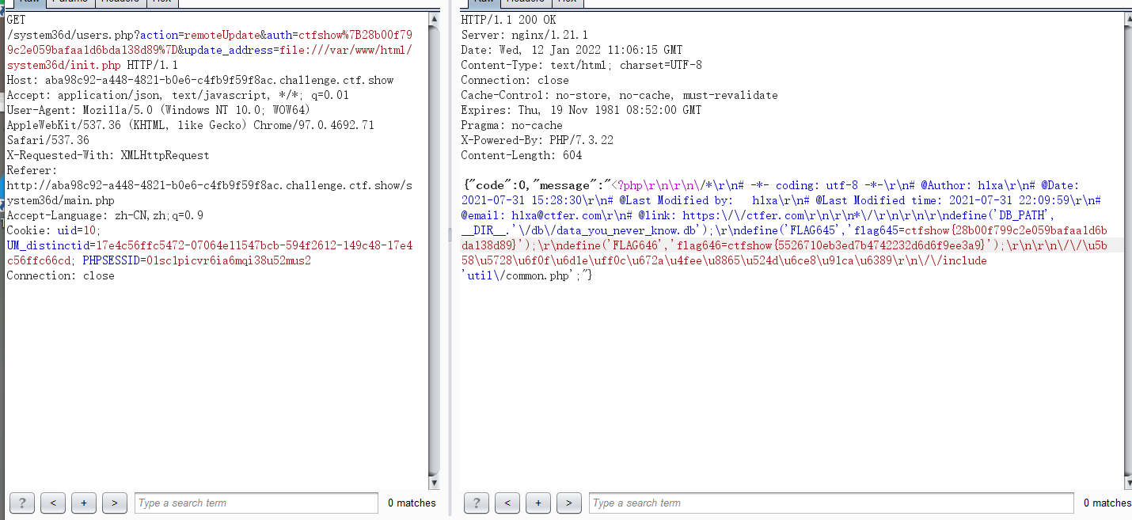Click the X-Requested-With: XMLHttpRequest line

tap(108, 155)
